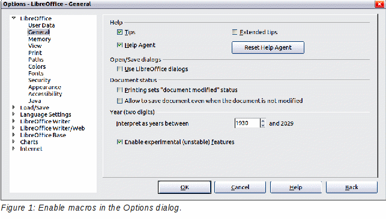The width and height of the screenshot is (386, 219).
Task: Select the Java options entry
Action: click(34, 101)
